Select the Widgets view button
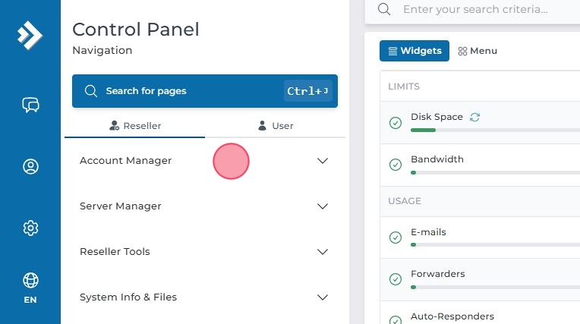The height and width of the screenshot is (324, 580). point(415,51)
